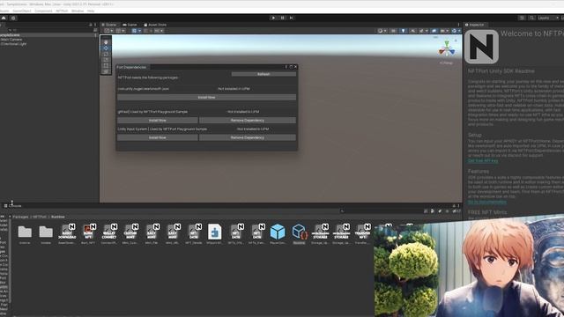
Task: Open the settings gear next to cloud icon
Action: coord(14,18)
